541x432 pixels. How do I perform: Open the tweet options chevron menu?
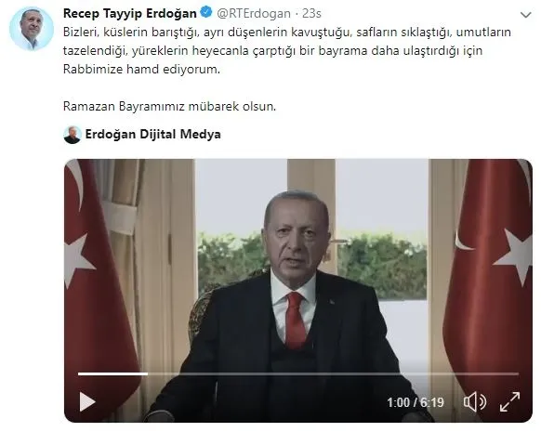(525, 15)
